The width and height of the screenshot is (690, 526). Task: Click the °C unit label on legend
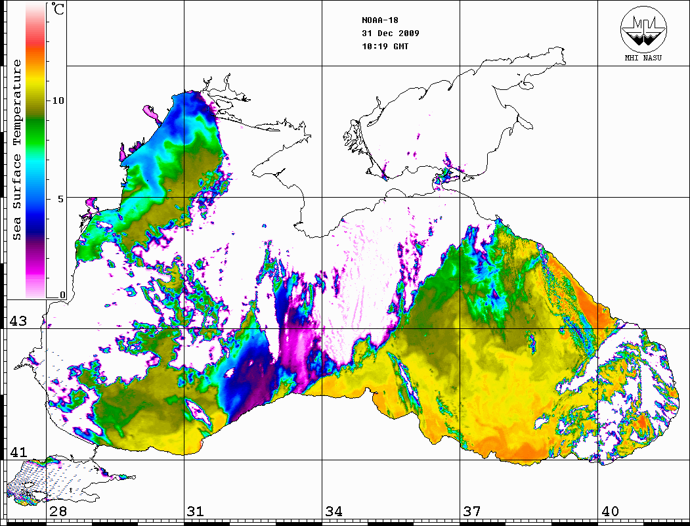click(57, 9)
